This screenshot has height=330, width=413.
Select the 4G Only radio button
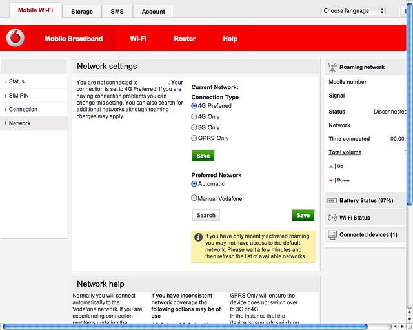pos(194,116)
